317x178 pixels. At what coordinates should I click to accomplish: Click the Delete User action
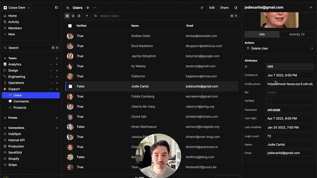pyautogui.click(x=279, y=48)
